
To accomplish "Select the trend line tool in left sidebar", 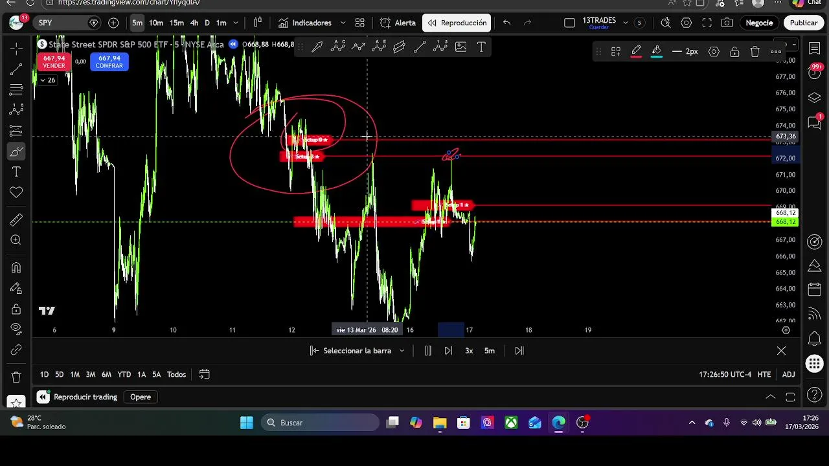I will (16, 69).
